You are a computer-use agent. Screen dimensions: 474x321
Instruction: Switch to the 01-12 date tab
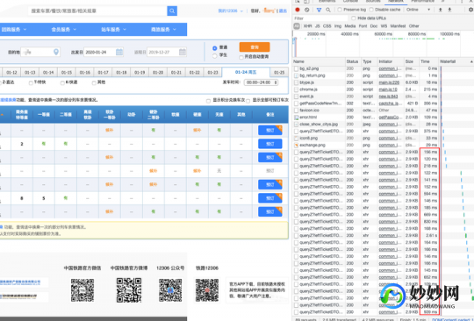click(11, 73)
